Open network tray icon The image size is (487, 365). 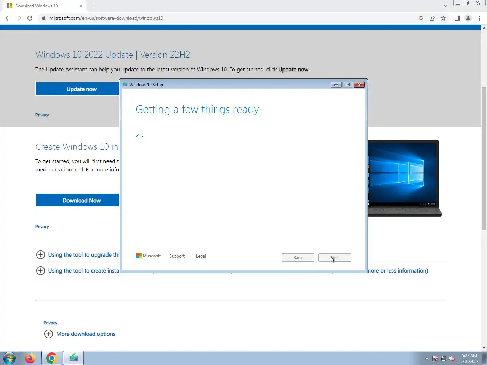[444, 358]
